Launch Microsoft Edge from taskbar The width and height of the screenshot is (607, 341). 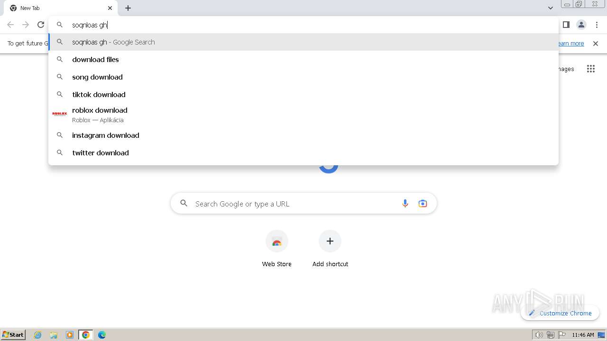pyautogui.click(x=102, y=335)
